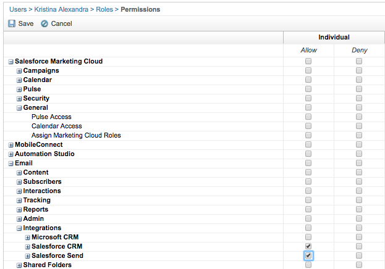Expand the Microsoft CRM node
This screenshot has height=269, width=385.
27,238
